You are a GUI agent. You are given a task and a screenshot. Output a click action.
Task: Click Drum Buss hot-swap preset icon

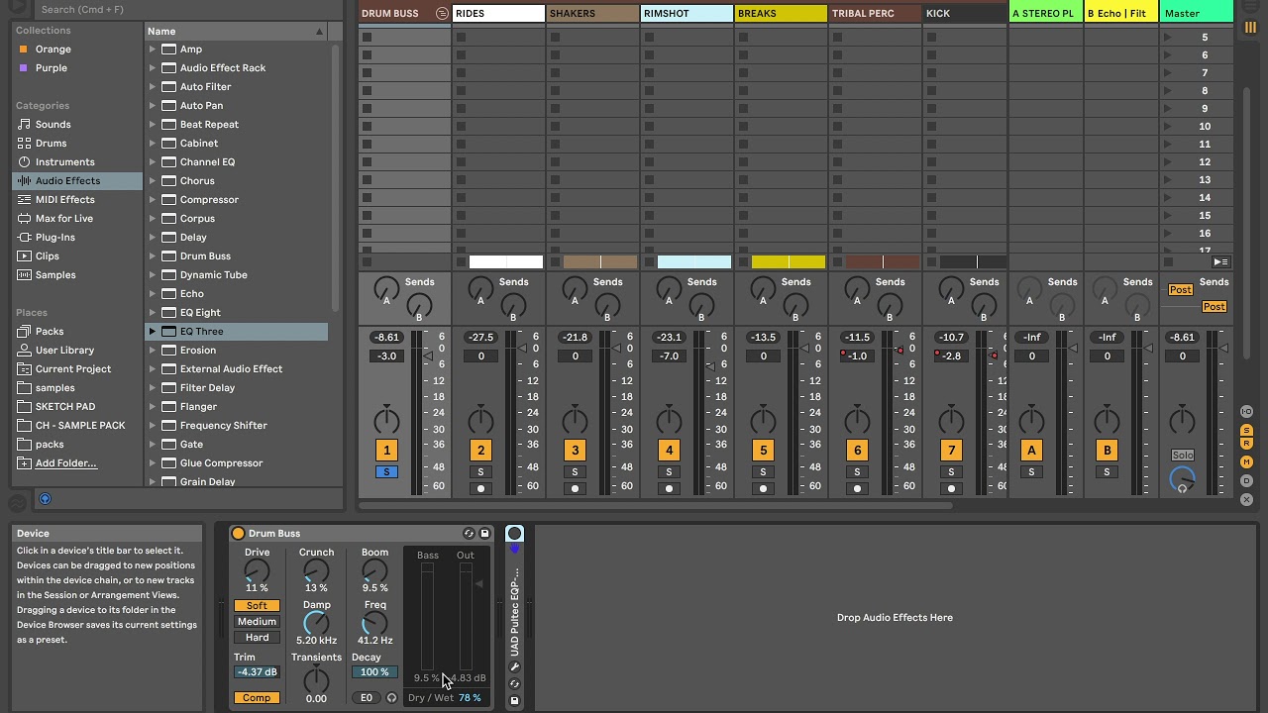pyautogui.click(x=469, y=534)
